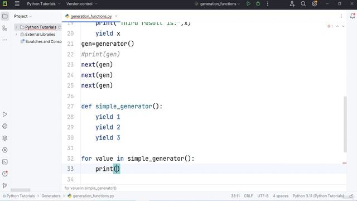Open IDE settings gear
Viewport: 357px width, 201px height.
click(x=315, y=4)
